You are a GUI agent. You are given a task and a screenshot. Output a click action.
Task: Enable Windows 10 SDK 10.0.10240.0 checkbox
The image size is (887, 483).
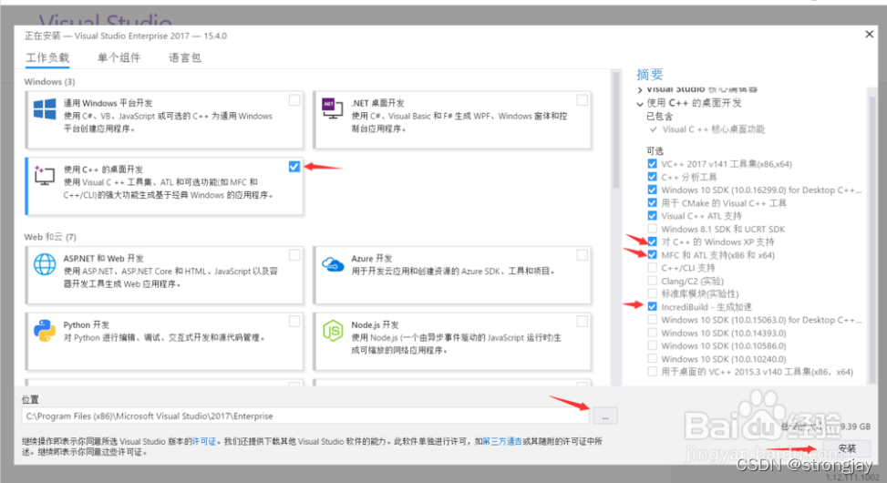(652, 358)
